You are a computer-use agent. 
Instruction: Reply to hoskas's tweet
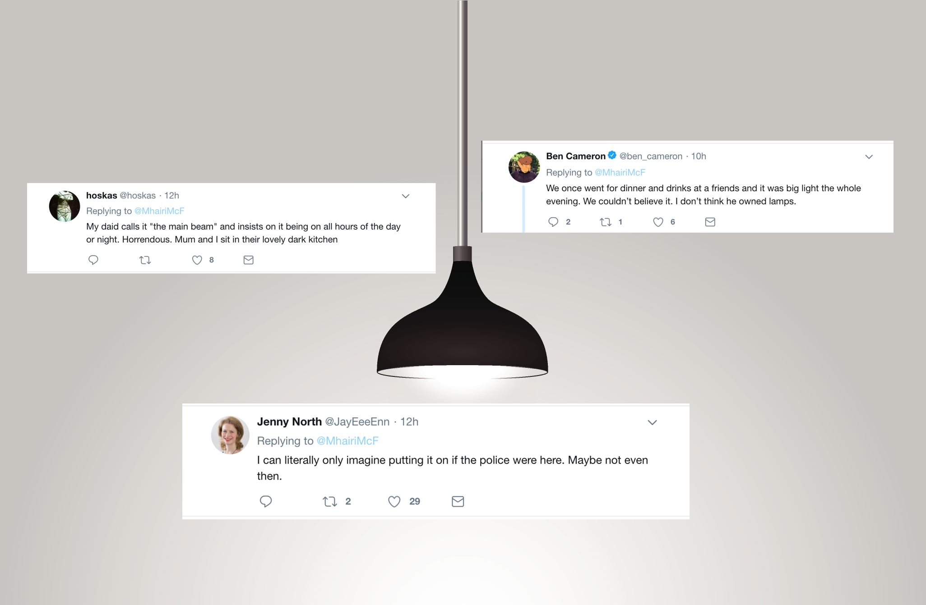[x=93, y=260]
